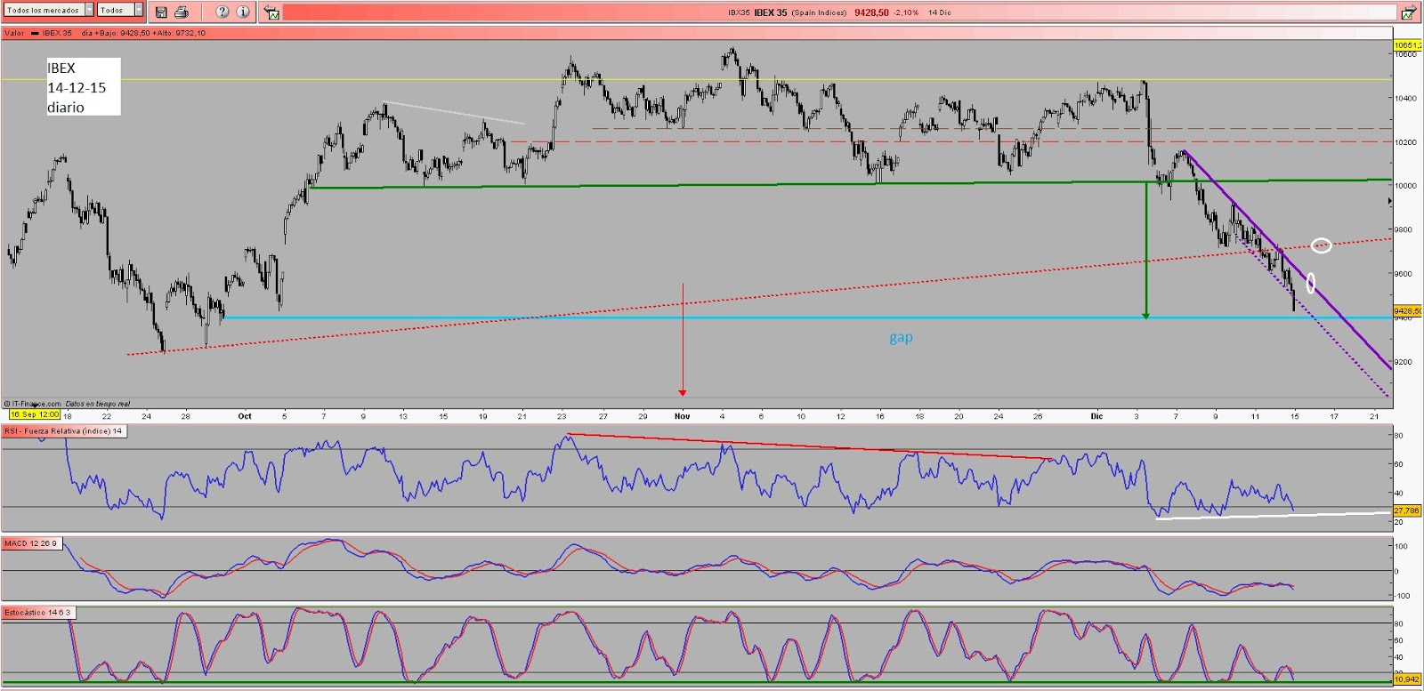This screenshot has width=1424, height=691.
Task: Click the '16 Sep 12:00' yellow date marker
Action: [x=35, y=414]
